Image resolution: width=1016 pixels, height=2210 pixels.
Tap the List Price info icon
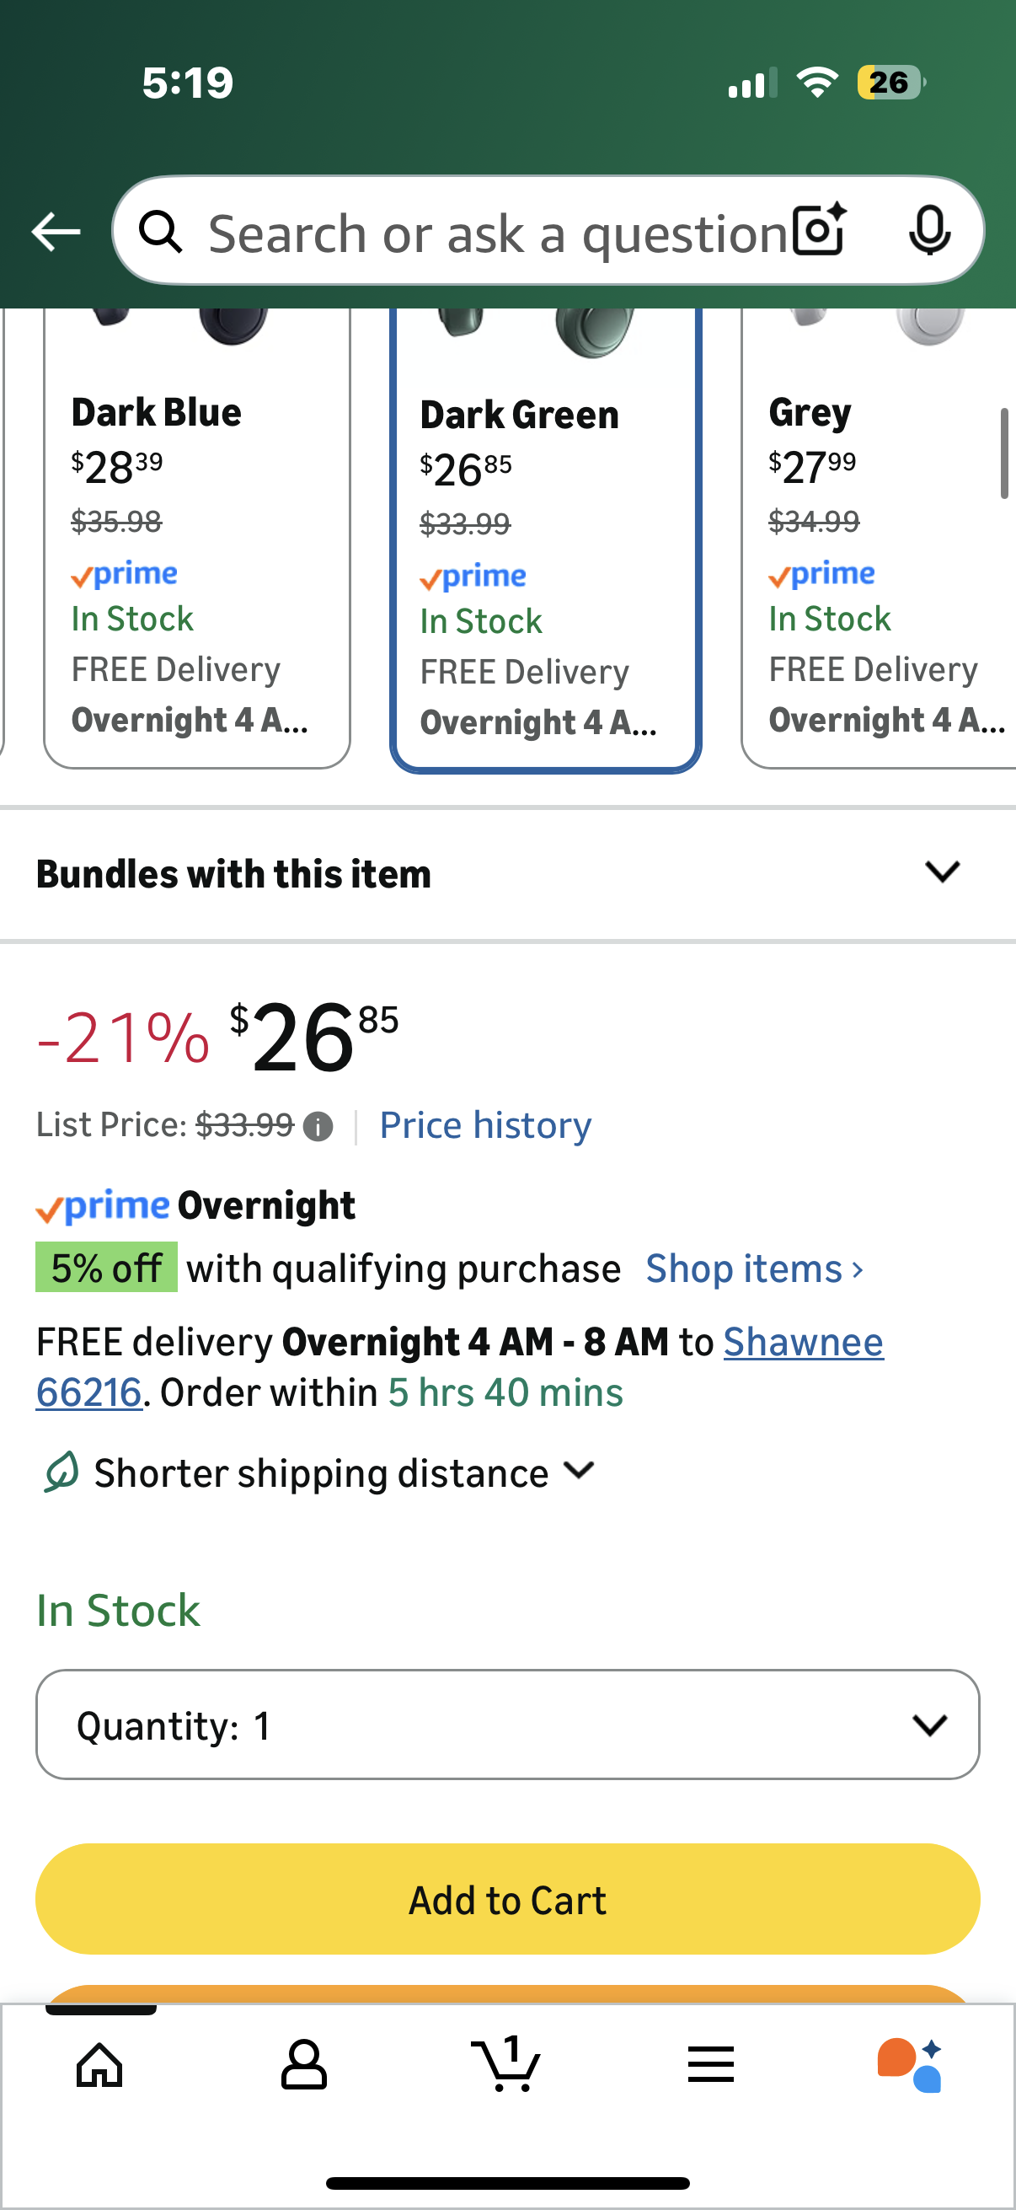[318, 1126]
